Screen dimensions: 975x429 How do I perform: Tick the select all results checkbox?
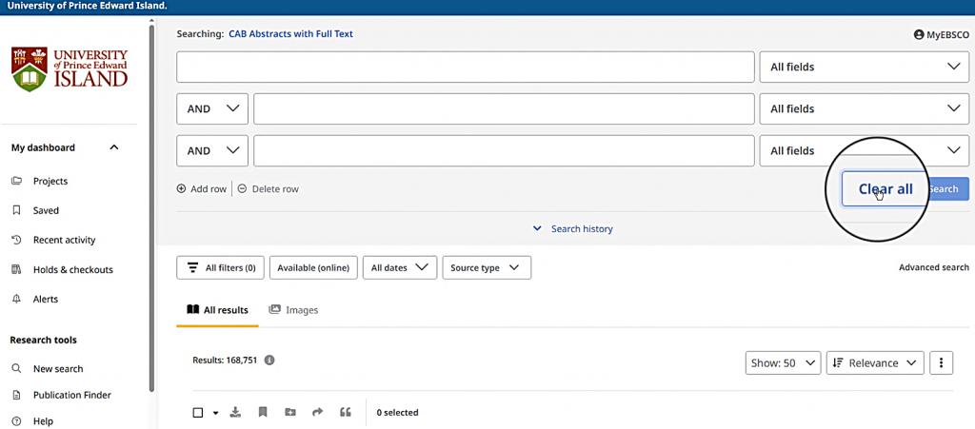(x=198, y=413)
